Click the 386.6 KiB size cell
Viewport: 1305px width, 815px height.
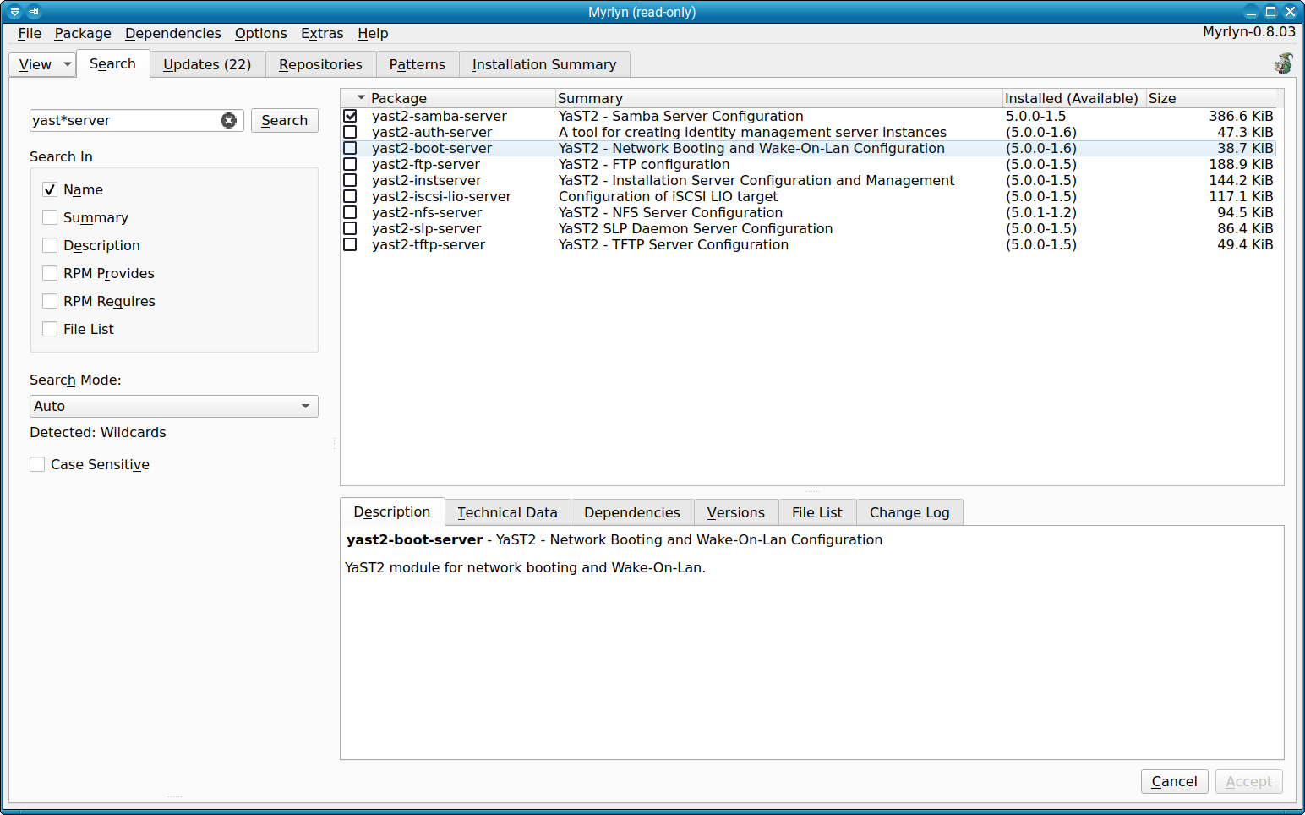[1241, 116]
